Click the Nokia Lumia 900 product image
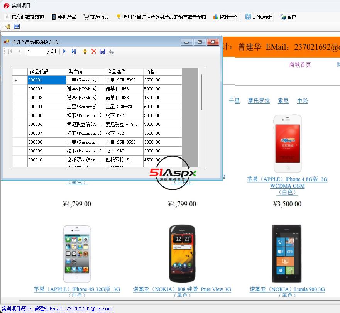Viewport: 340px width, 313px height. 287,254
